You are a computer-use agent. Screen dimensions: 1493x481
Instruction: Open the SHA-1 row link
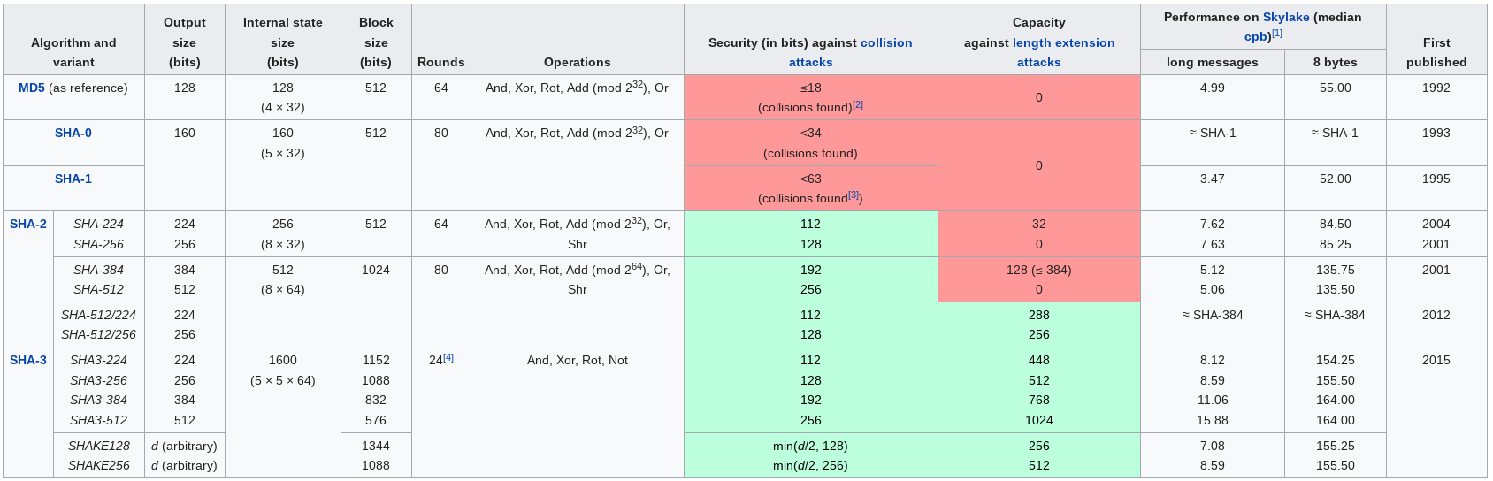(x=73, y=179)
